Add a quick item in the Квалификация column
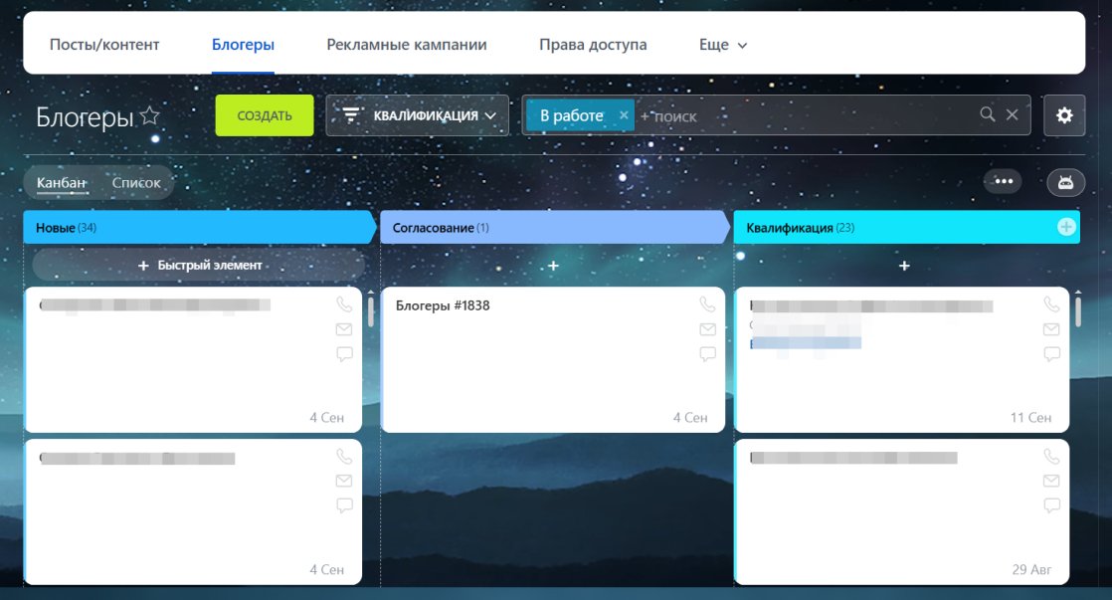 tap(904, 266)
